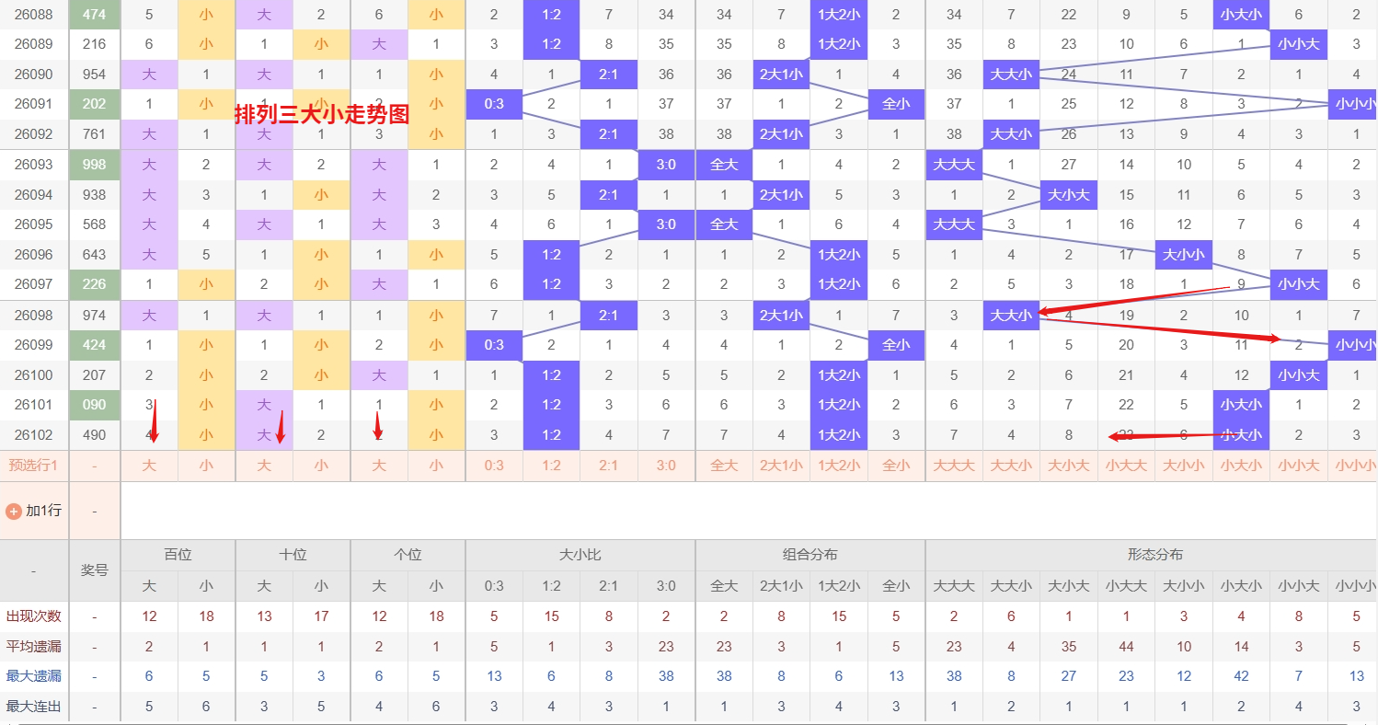Viewport: 1378px width, 725px height.
Task: Click the 出现次数 statistics row label
Action: 34,616
